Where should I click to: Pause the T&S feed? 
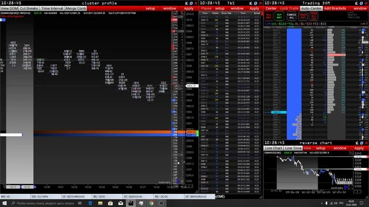206,8
